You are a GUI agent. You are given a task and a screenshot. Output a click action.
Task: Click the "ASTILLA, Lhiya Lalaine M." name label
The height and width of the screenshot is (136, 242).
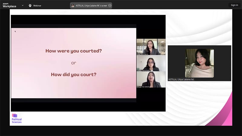point(181,79)
